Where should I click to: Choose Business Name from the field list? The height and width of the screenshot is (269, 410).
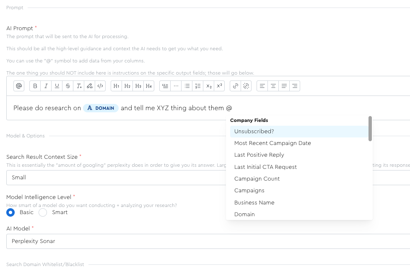(254, 202)
